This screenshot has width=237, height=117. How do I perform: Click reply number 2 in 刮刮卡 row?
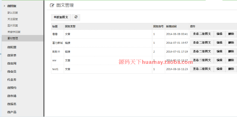pyautogui.click(x=154, y=52)
